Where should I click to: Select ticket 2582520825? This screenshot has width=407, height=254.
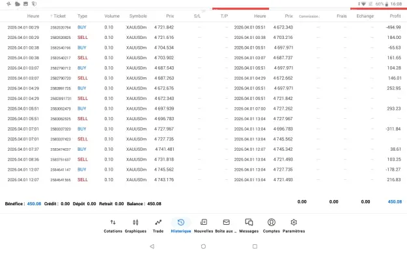tap(61, 38)
